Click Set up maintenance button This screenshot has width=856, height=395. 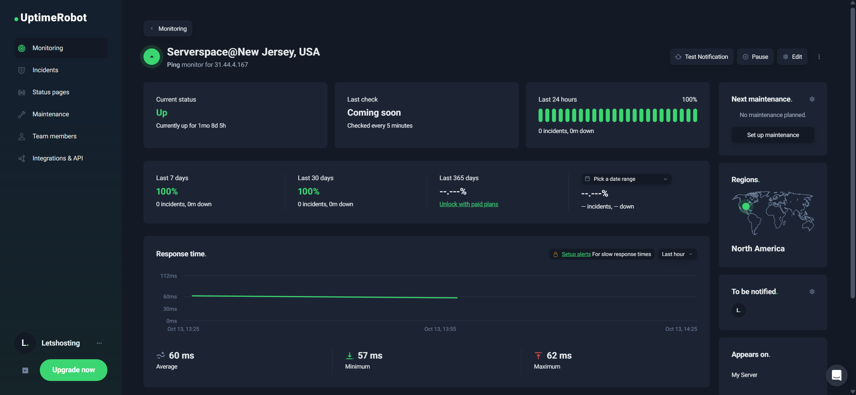click(x=773, y=135)
